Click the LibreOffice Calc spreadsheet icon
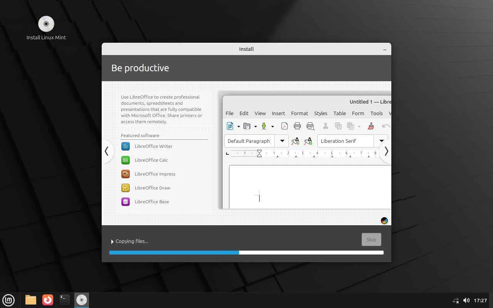The height and width of the screenshot is (308, 493). click(126, 160)
